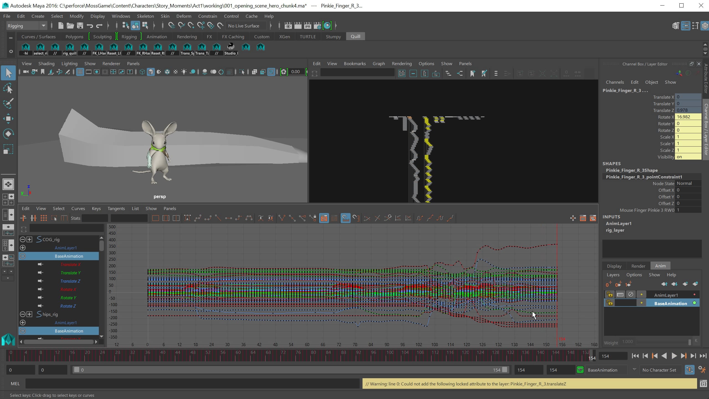Click the play forward playback button
Viewport: 709px width, 399px height.
tap(674, 356)
